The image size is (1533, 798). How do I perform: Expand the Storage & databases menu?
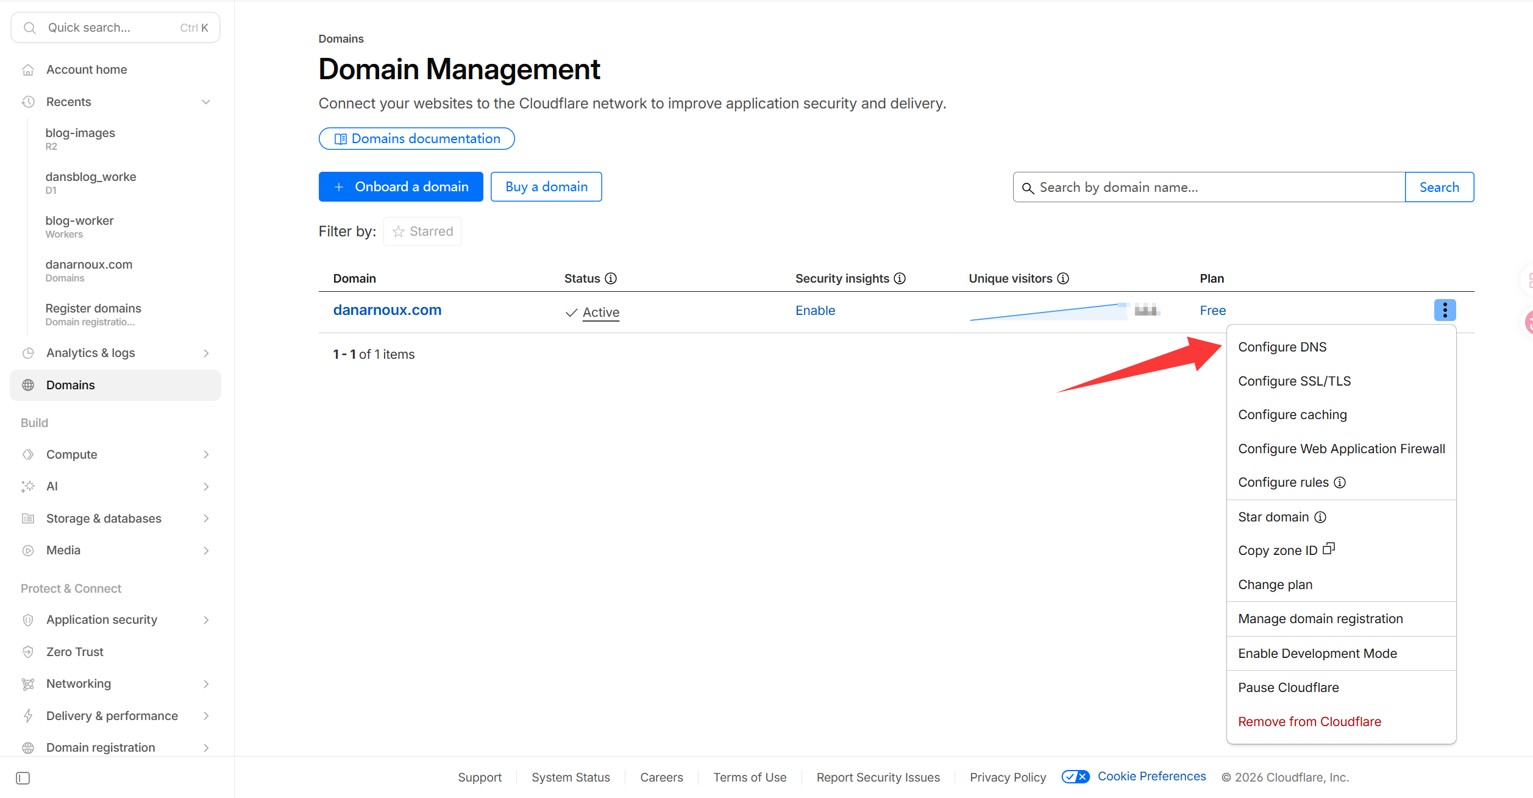(206, 518)
